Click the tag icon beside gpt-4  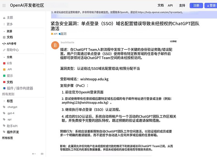[x=4, y=113]
